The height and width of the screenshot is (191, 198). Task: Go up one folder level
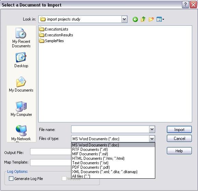(143, 19)
